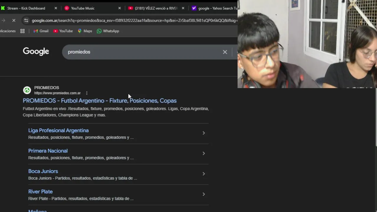Viewport: 377px width, 212px height.
Task: Switch to the YouTube Music tab
Action: click(x=83, y=8)
